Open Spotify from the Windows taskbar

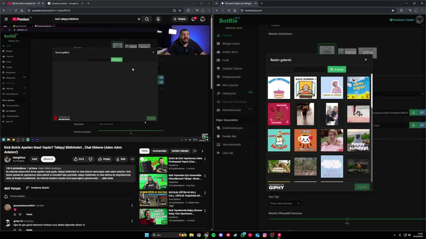213,235
